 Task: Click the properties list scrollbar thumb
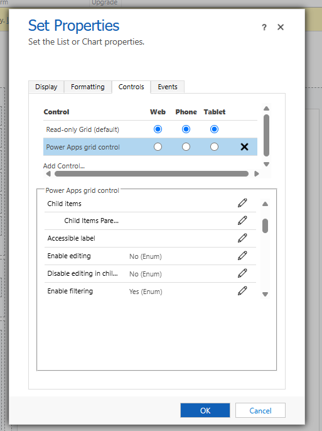click(x=265, y=226)
